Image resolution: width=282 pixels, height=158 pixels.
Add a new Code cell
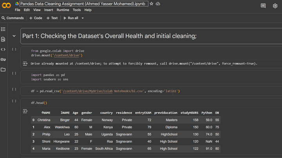36,18
